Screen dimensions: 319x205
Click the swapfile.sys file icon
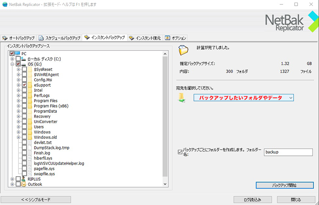[x=30, y=174]
